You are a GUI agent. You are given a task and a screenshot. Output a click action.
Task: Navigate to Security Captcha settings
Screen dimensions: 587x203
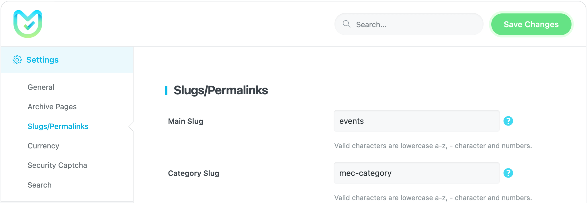[x=57, y=165]
